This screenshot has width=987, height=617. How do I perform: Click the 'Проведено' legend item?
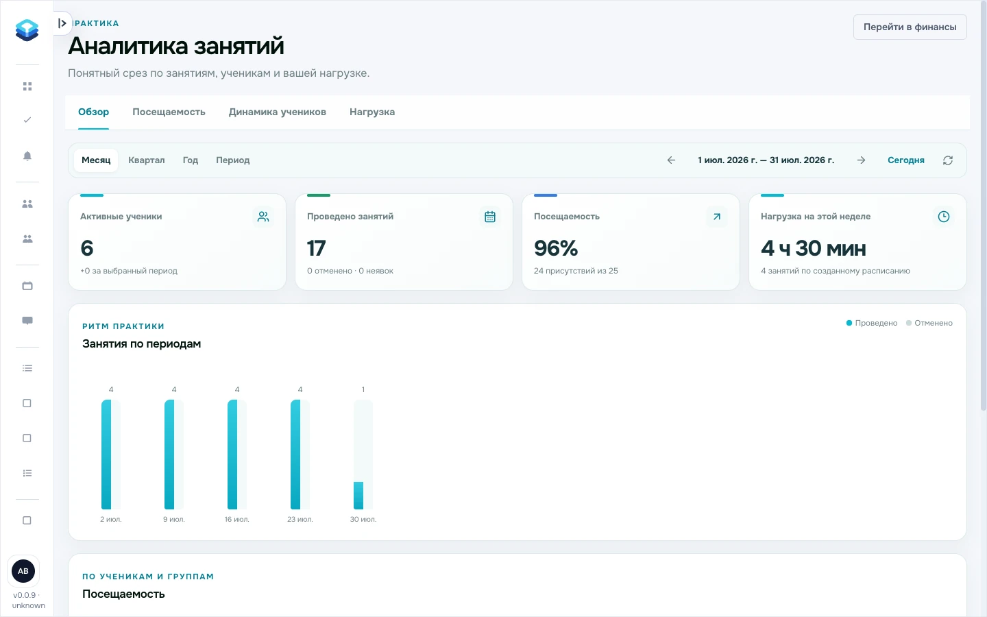(x=872, y=323)
